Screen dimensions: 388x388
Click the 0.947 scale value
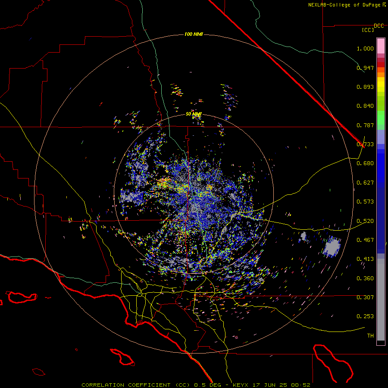tap(365, 68)
